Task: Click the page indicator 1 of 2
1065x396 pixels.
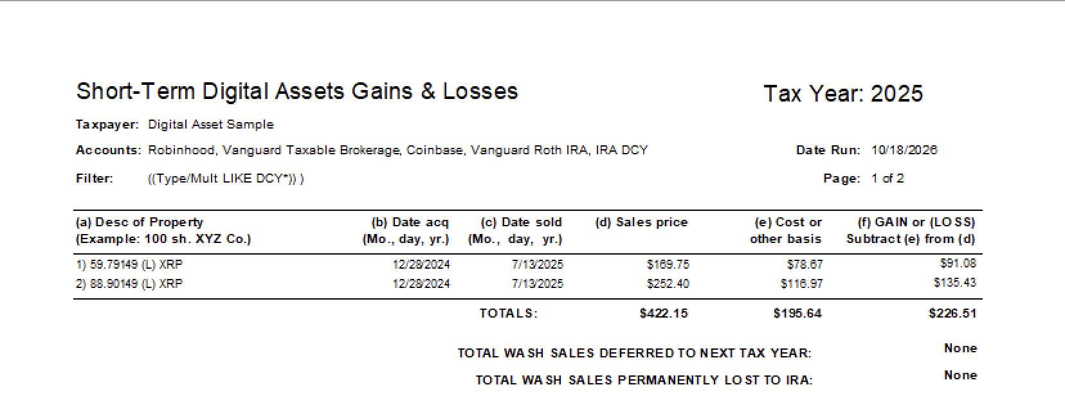Action: pos(887,179)
